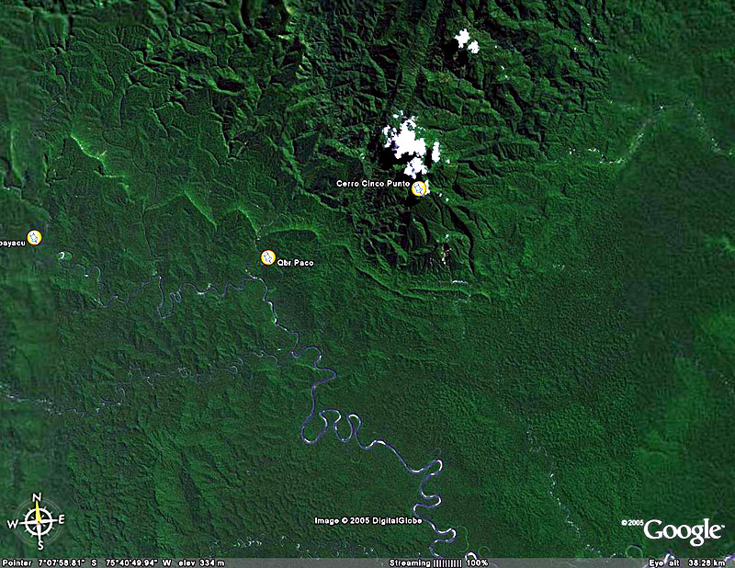Click the Cerro Cinco Punto text label
The image size is (735, 568).
373,184
